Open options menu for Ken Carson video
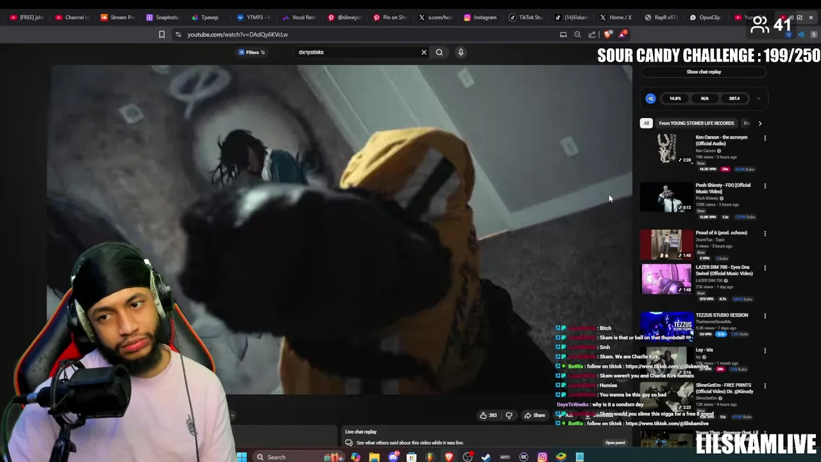The width and height of the screenshot is (821, 462). 765,138
